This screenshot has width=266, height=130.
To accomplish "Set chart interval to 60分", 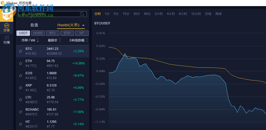I will tap(147, 14).
